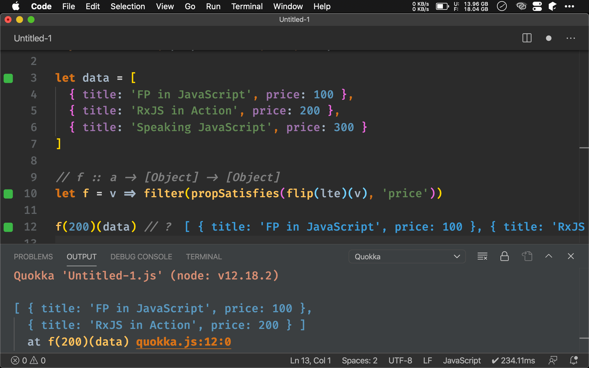589x368 pixels.
Task: Click the errors and warnings status indicator
Action: click(28, 361)
